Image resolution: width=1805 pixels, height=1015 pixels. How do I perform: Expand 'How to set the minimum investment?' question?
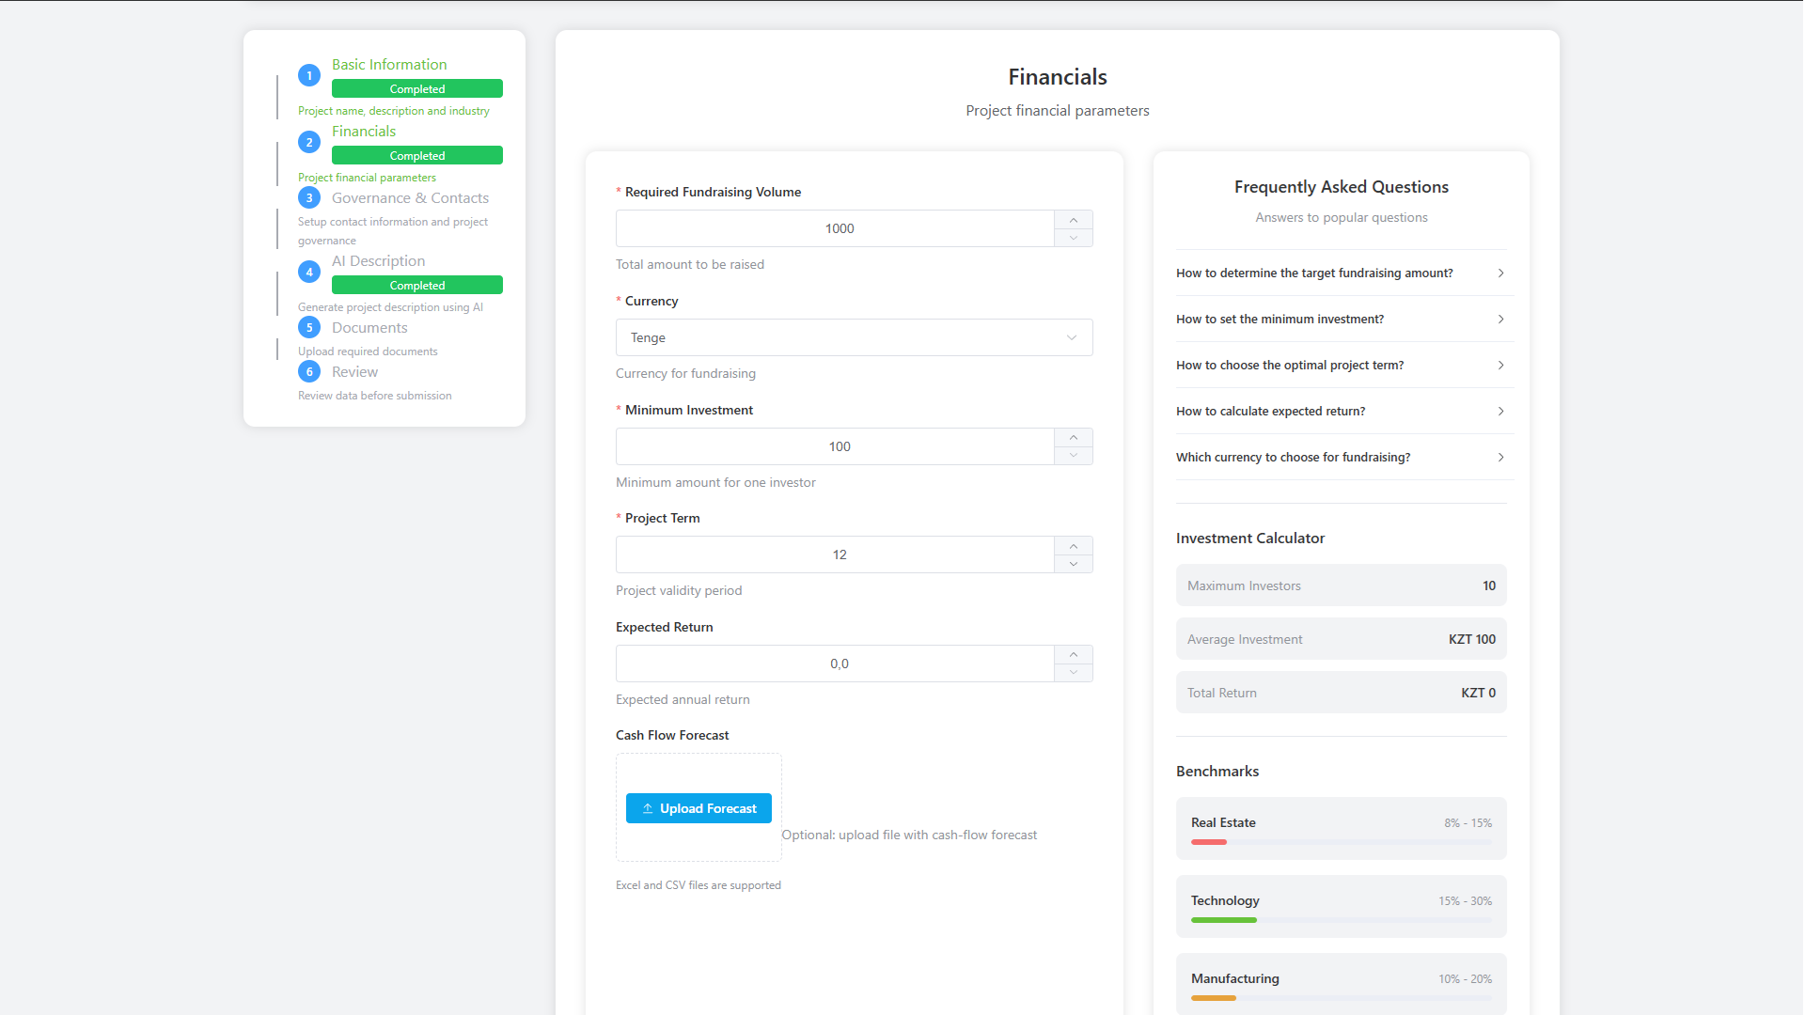(x=1341, y=320)
